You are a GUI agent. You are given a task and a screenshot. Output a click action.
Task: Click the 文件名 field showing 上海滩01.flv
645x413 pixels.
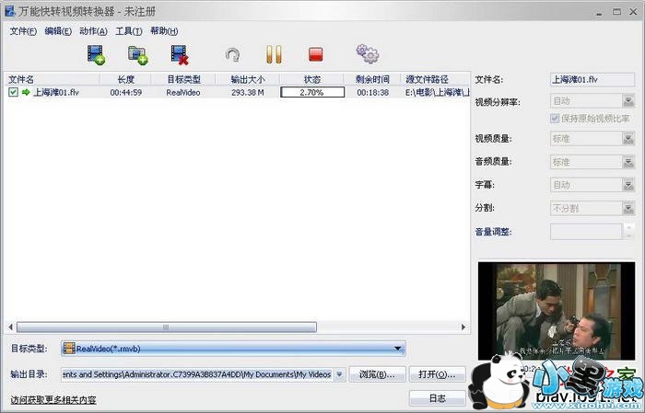[592, 80]
